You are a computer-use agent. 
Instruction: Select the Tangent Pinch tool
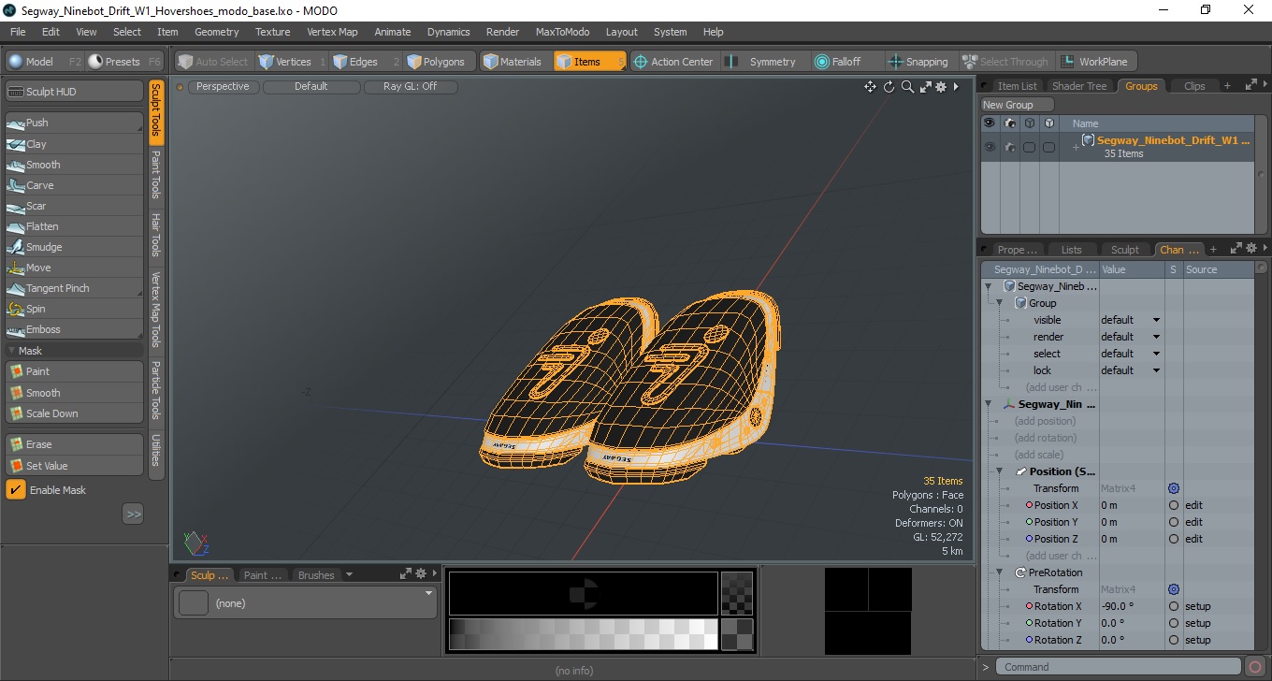click(74, 288)
